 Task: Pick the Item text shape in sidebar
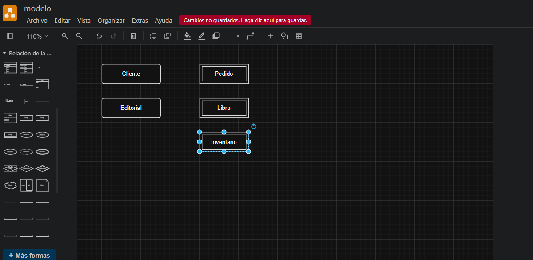pos(9,101)
